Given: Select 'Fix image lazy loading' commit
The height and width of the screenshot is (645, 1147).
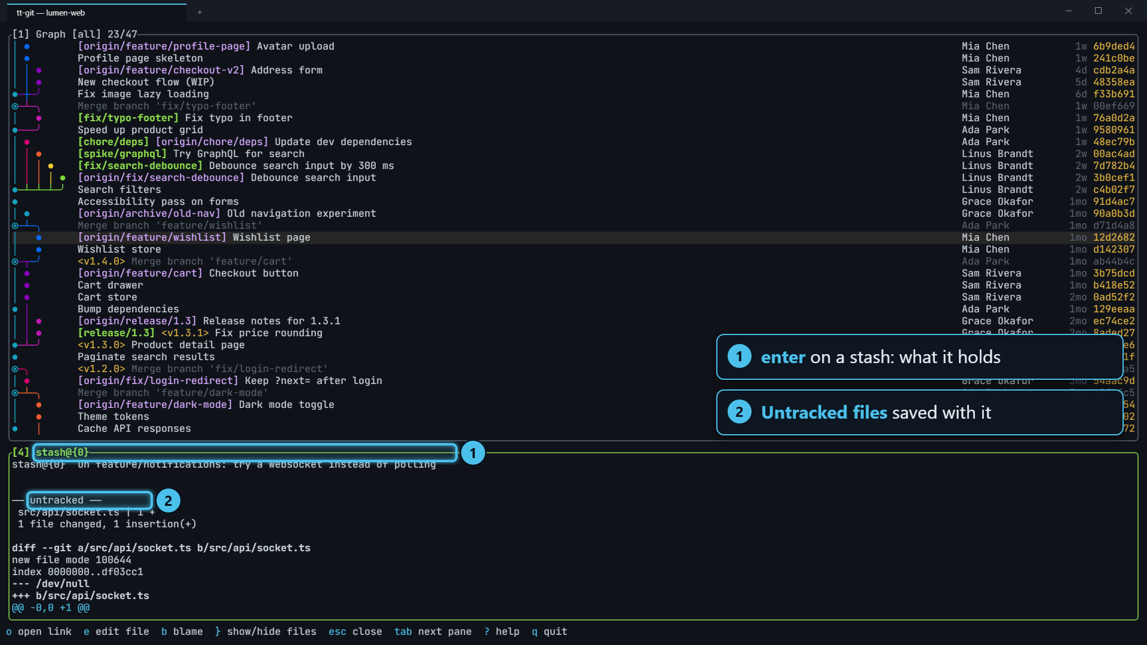Looking at the screenshot, I should pos(573,94).
